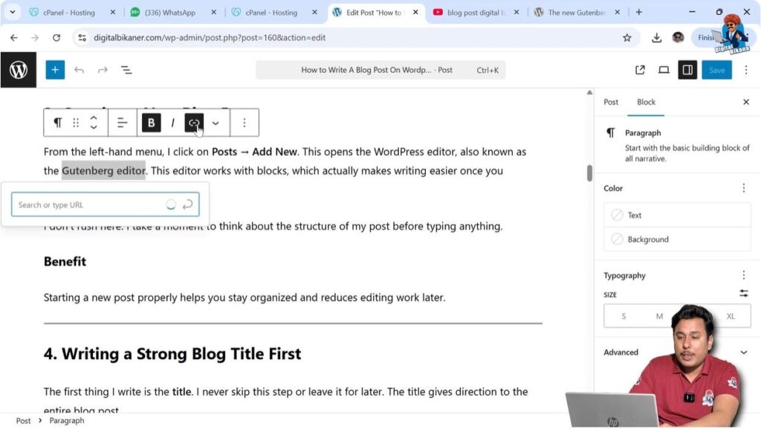This screenshot has width=761, height=429.
Task: Toggle the settings sidebar panel icon
Action: pos(687,69)
